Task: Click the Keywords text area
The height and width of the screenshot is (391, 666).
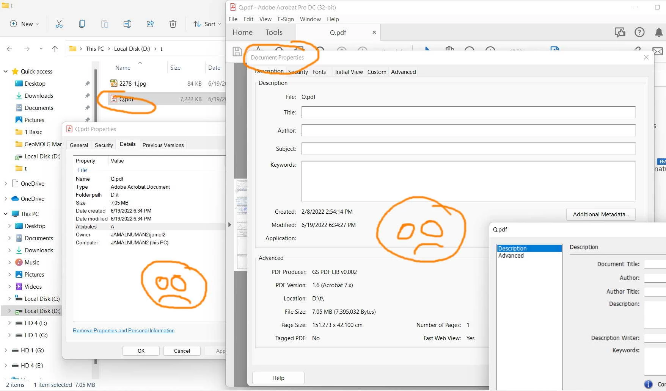Action: [x=468, y=181]
